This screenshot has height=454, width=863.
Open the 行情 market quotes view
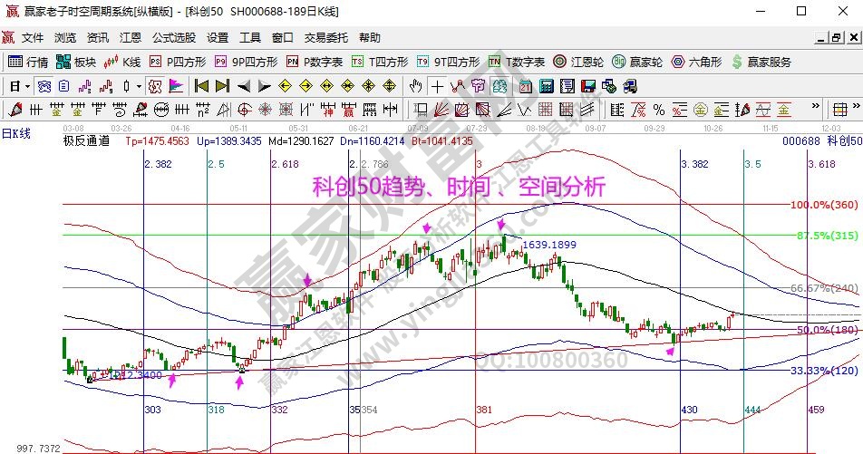[28, 62]
